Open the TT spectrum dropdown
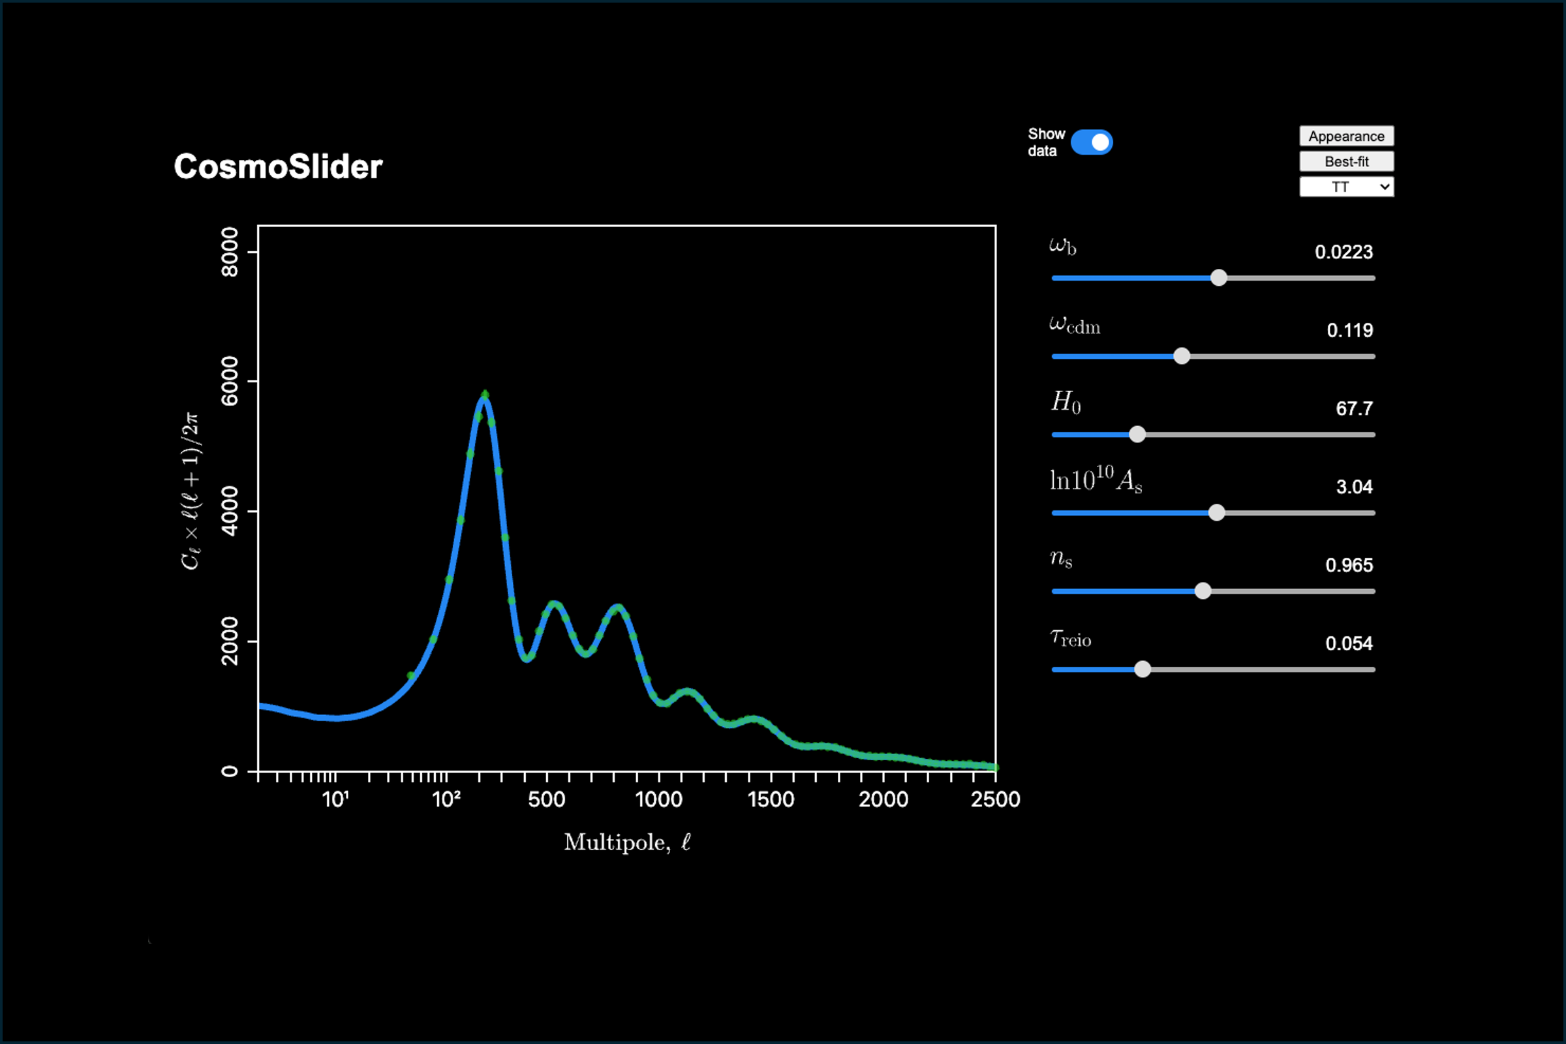This screenshot has height=1044, width=1566. (x=1346, y=187)
